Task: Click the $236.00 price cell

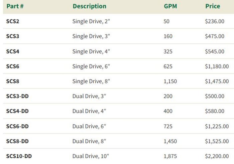Action: (x=215, y=21)
